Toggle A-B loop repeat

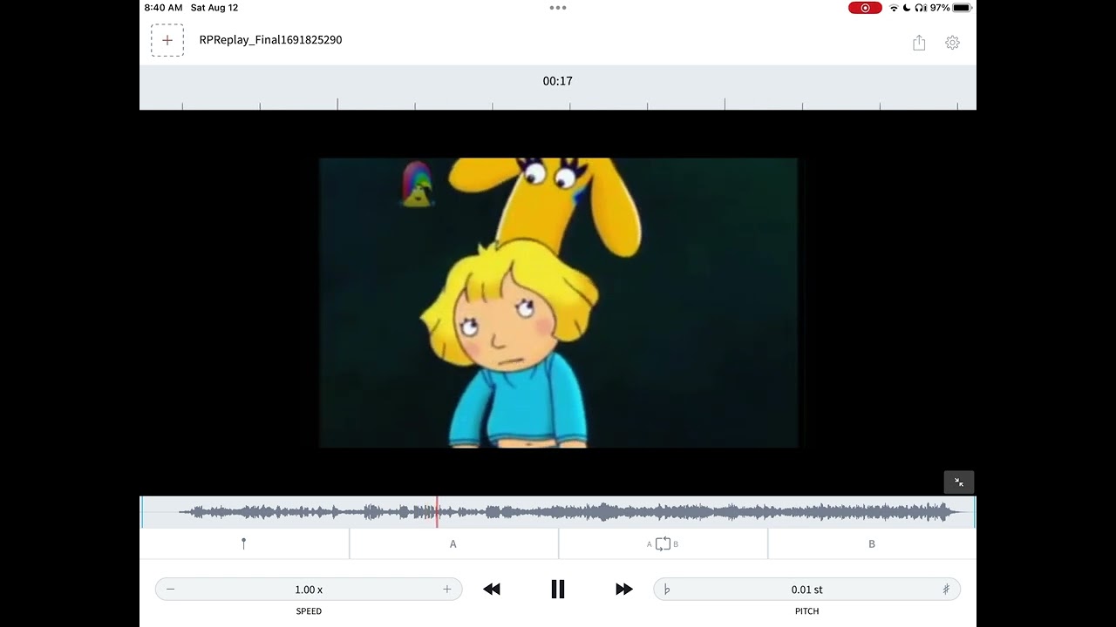point(663,543)
